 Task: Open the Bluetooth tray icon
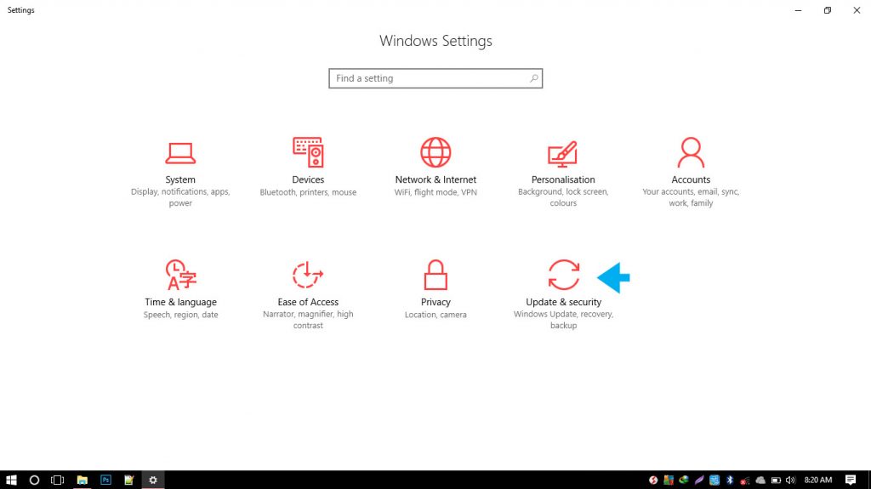(x=730, y=480)
